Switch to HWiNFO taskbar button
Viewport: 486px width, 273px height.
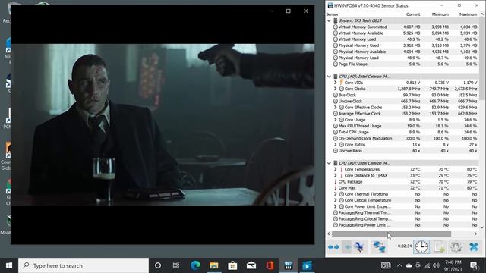click(x=289, y=265)
